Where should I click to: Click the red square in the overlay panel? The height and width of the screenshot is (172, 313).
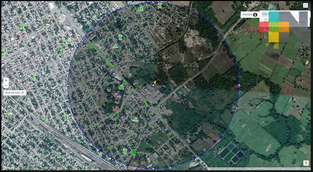[263, 27]
